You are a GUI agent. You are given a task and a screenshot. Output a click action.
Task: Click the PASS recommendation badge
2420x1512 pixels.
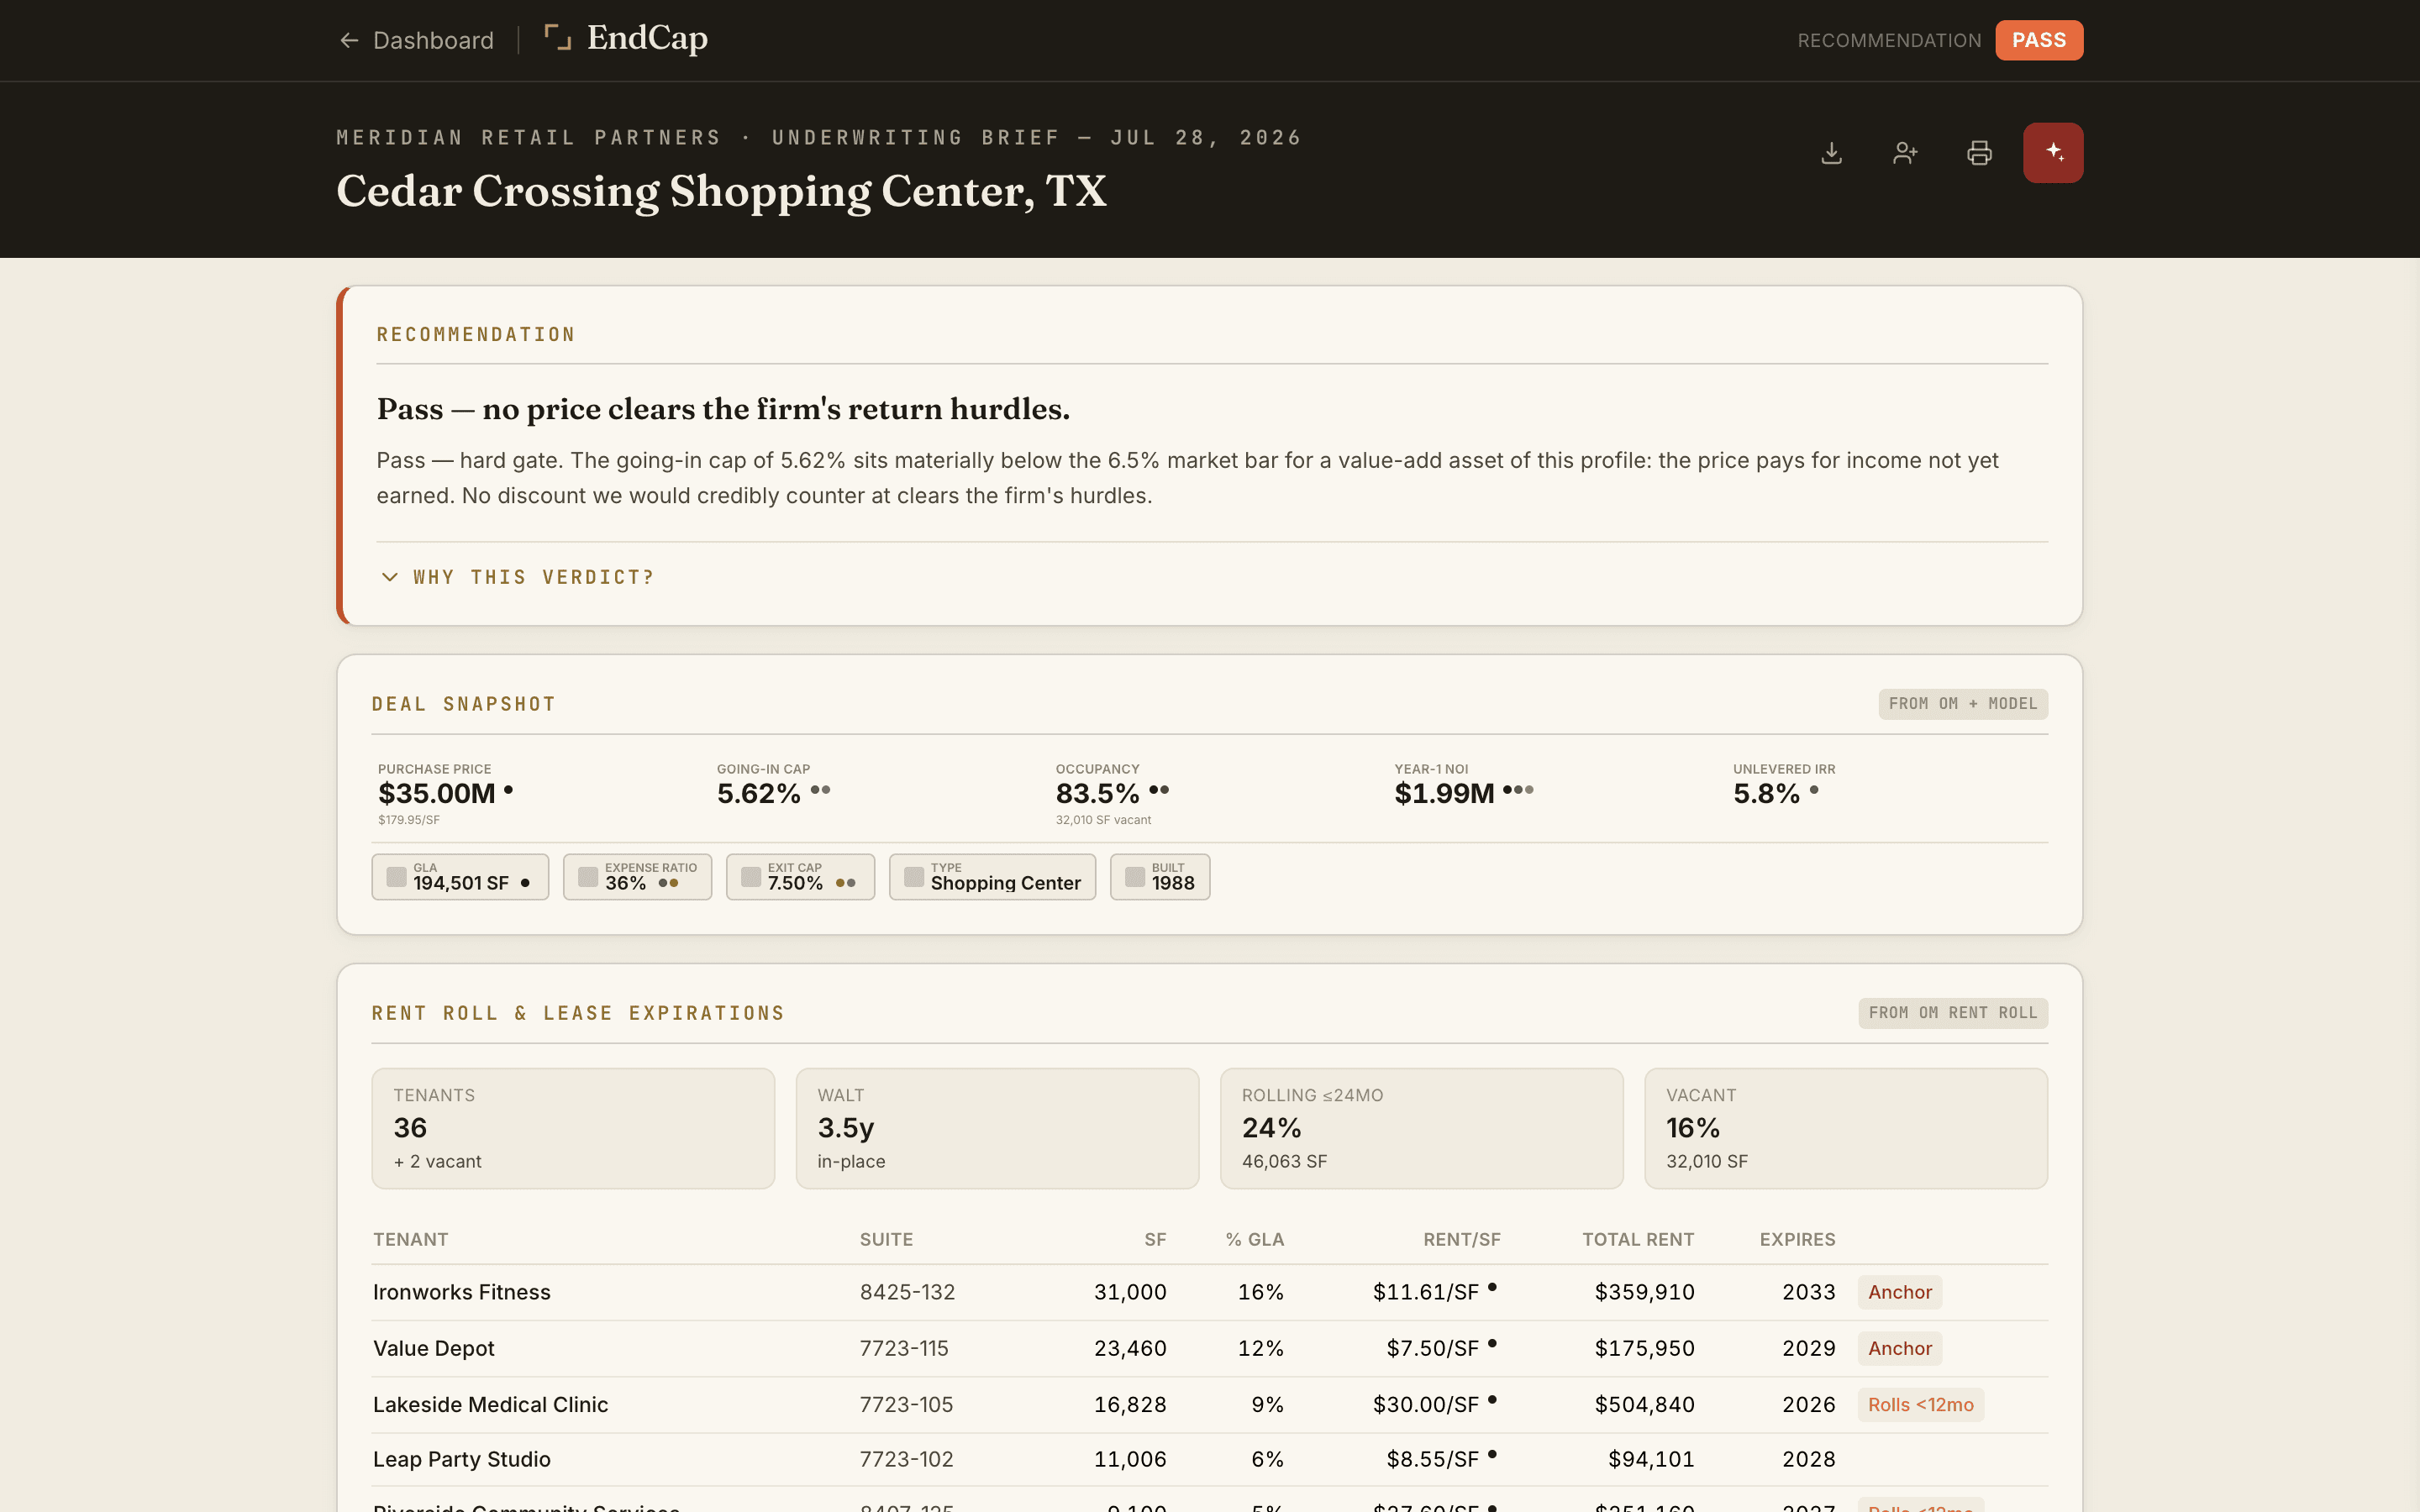[2038, 40]
